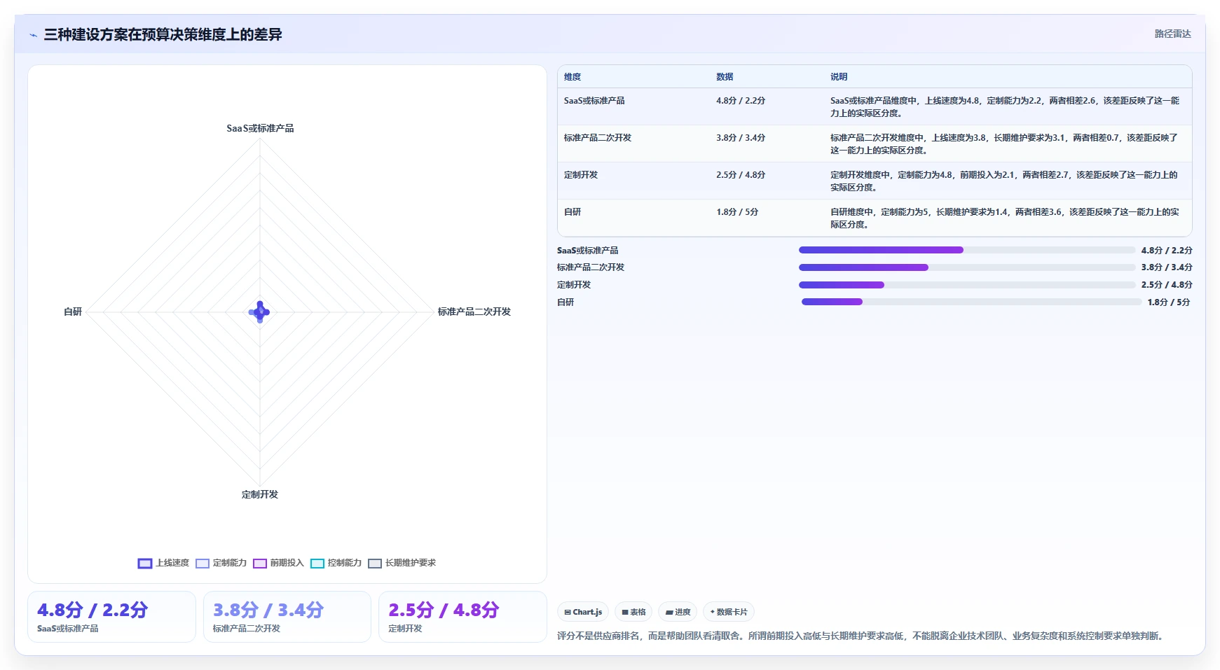
Task: Click the 路径雷达 label at top right
Action: 1172,34
